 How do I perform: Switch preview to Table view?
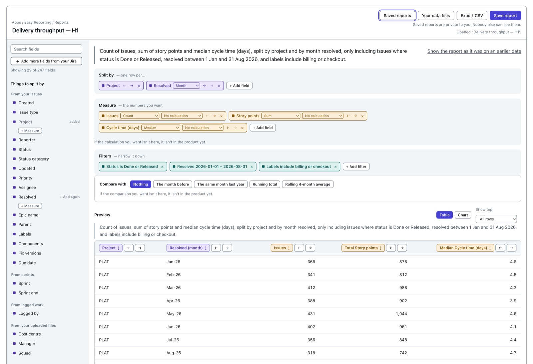coord(444,215)
